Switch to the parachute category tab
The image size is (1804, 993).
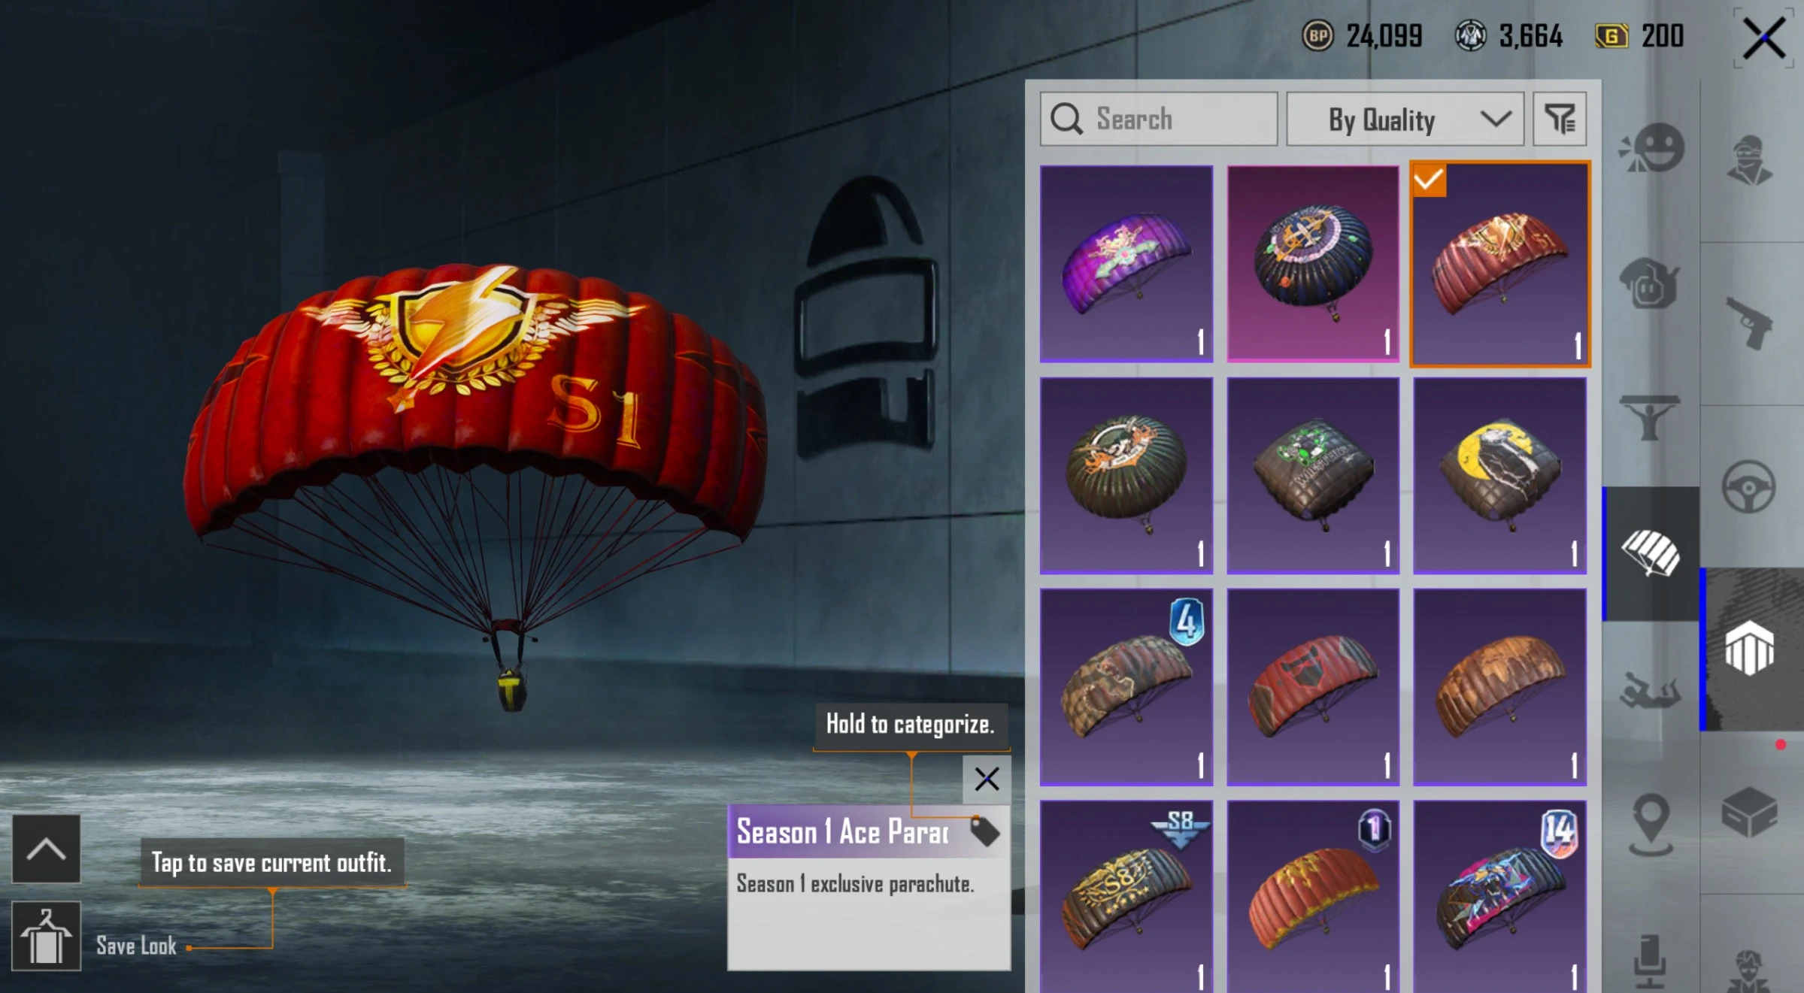coord(1651,554)
